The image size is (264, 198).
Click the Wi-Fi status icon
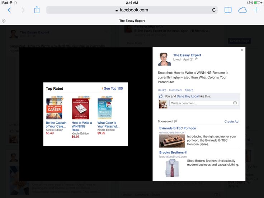coord(11,3)
